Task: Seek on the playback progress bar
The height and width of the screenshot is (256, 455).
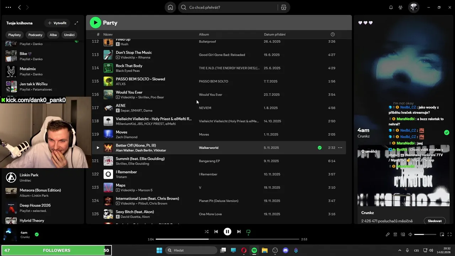Action: pyautogui.click(x=227, y=239)
